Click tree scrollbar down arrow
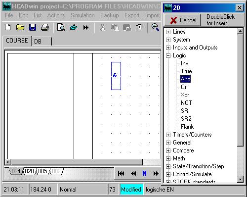Image resolution: width=247 pixels, height=197 pixels. pos(240,179)
